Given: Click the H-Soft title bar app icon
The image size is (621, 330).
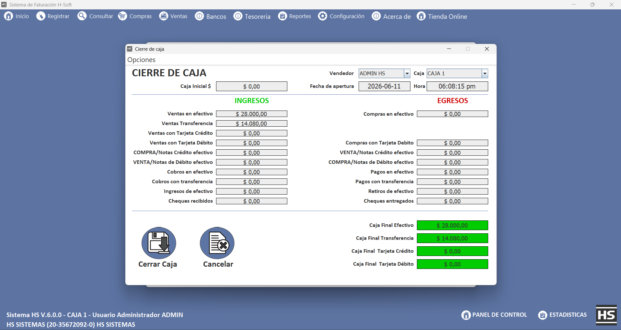Looking at the screenshot, I should pos(4,5).
